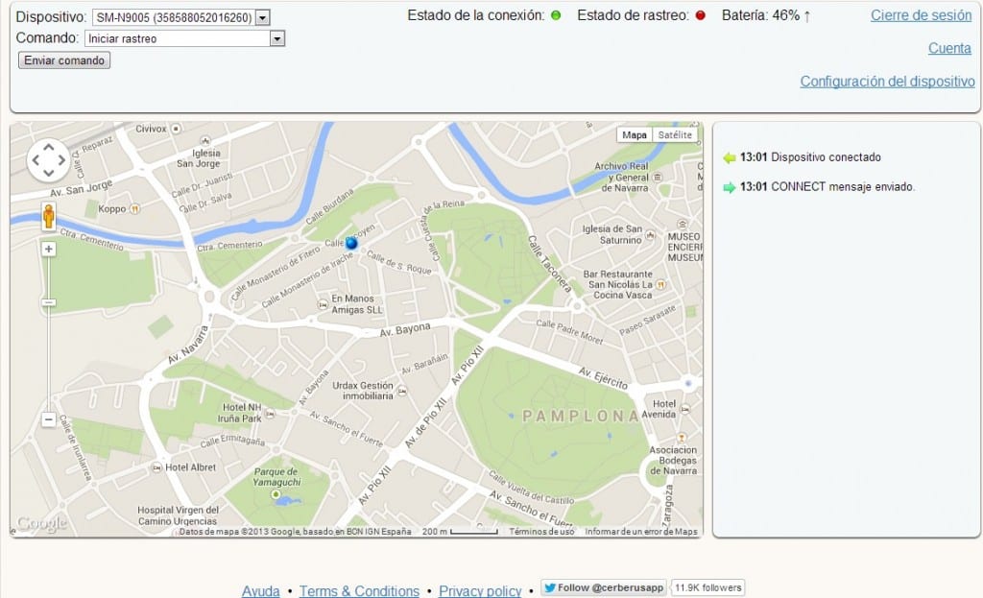Open Configuración del dispositivo link
The width and height of the screenshot is (983, 598).
[887, 82]
